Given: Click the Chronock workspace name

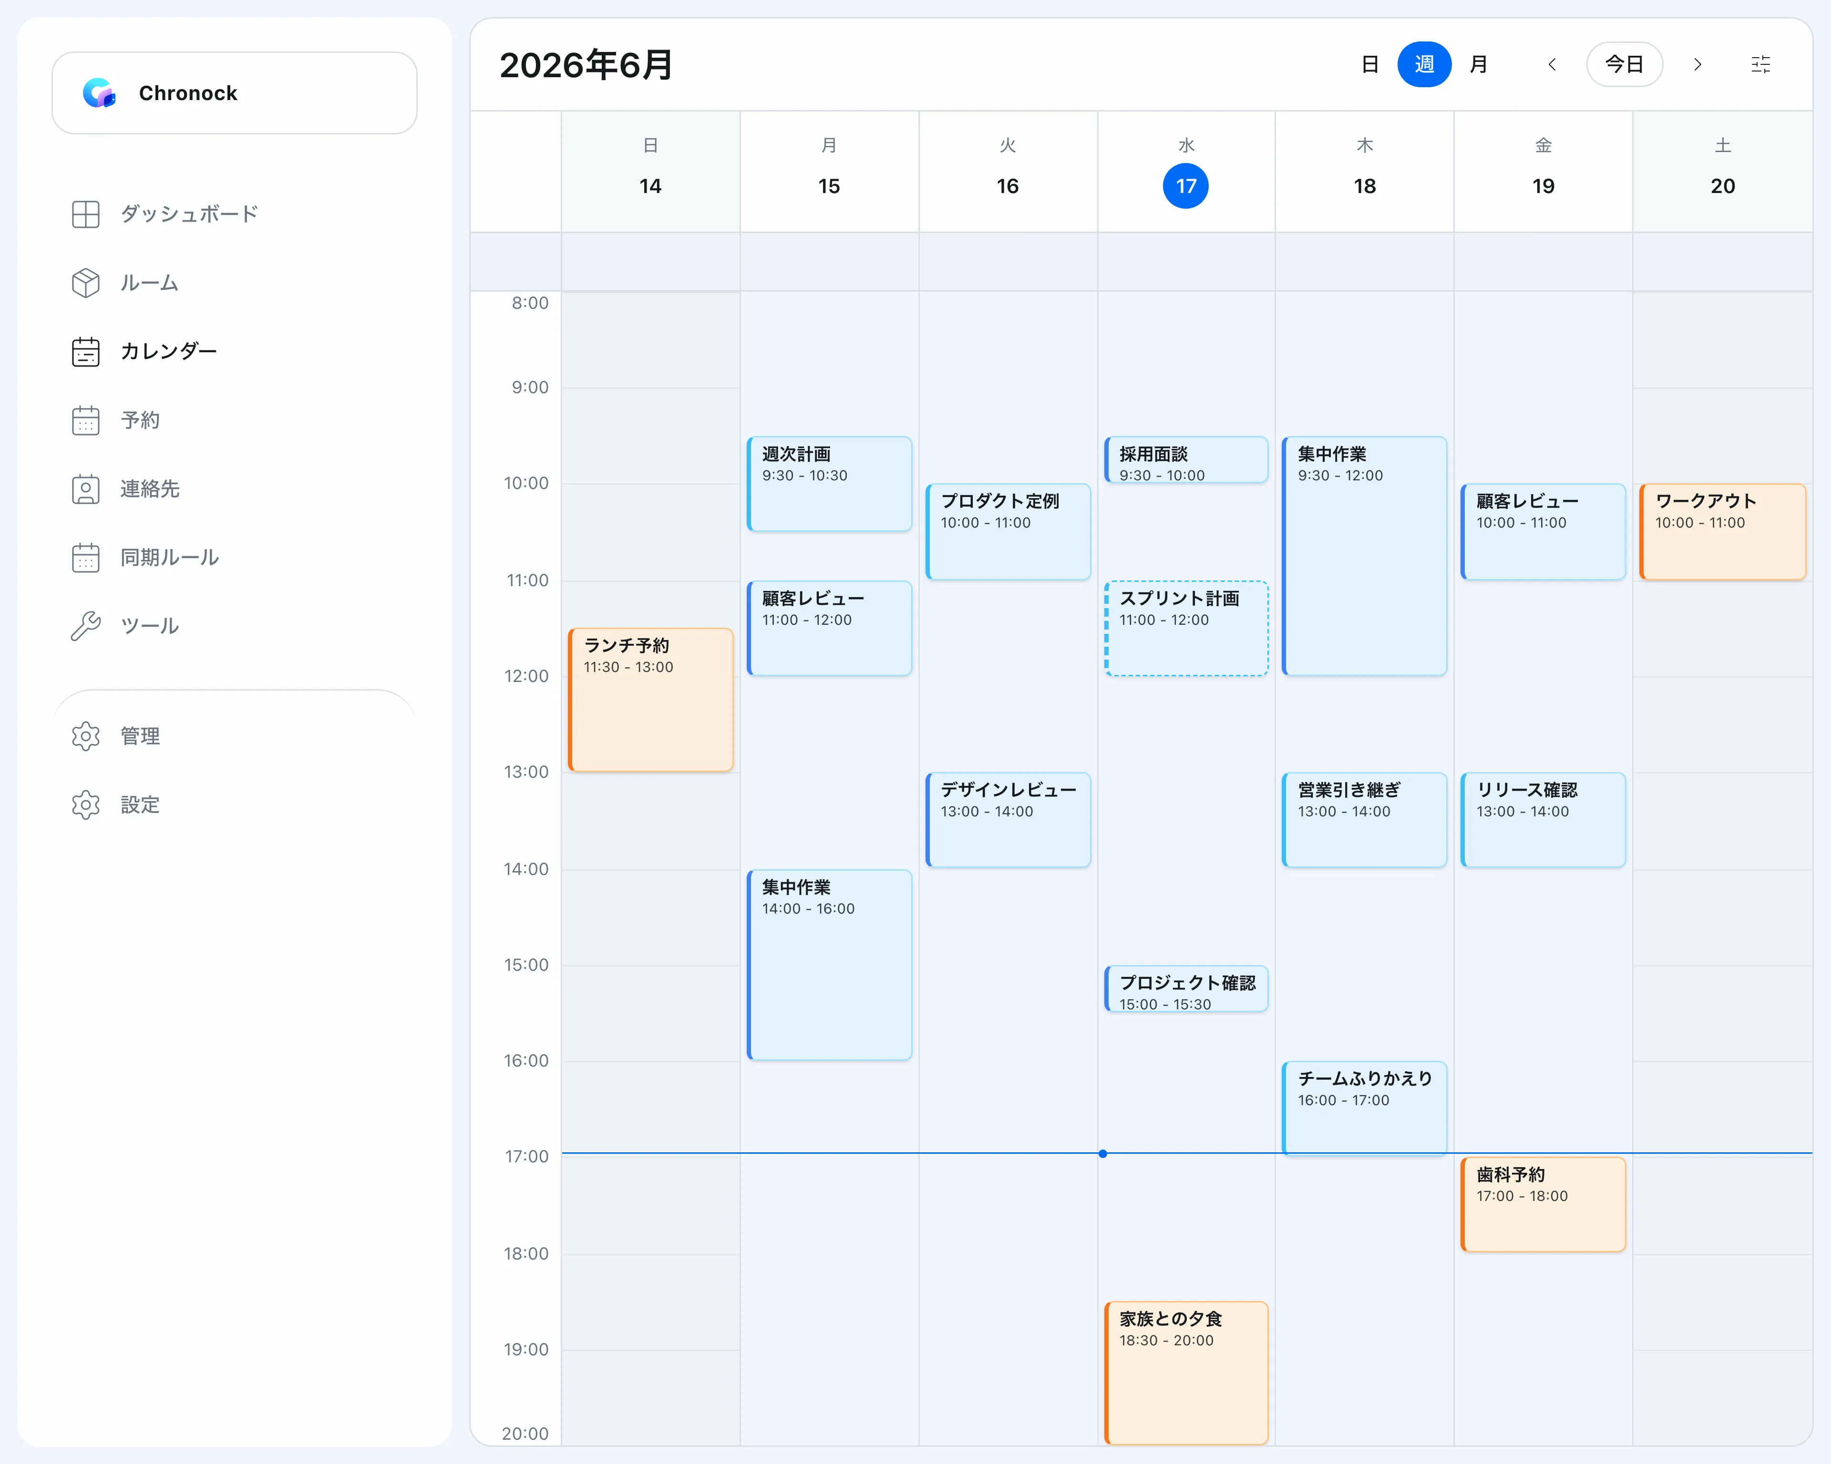Looking at the screenshot, I should coord(188,92).
